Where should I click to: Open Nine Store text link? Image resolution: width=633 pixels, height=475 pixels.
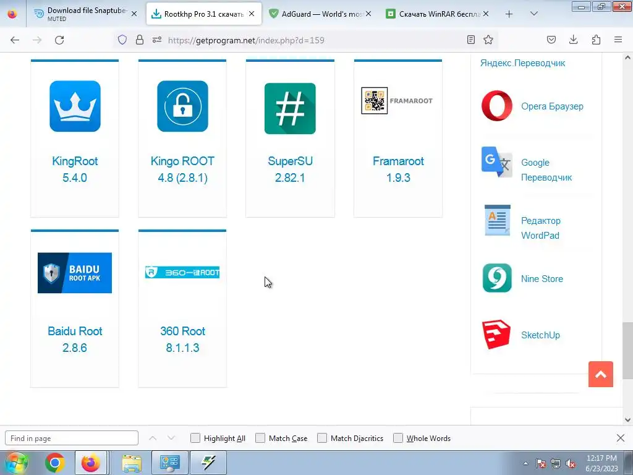click(542, 279)
